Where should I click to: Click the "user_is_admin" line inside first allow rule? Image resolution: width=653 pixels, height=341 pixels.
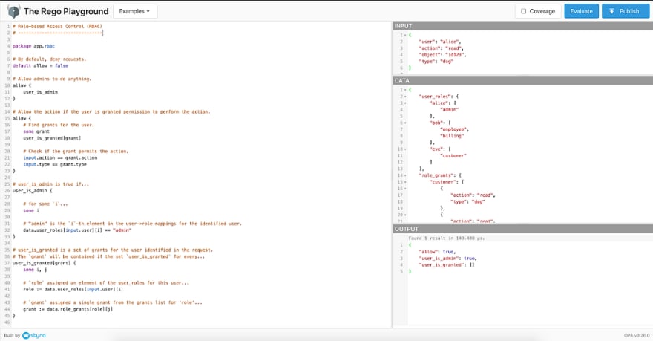40,92
